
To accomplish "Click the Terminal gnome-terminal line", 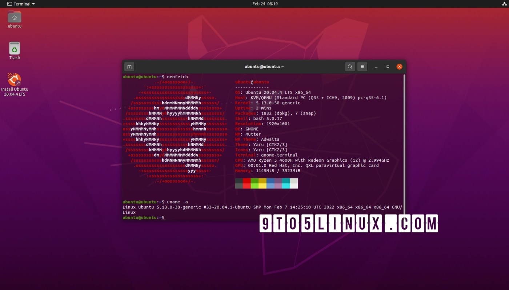I will pos(266,155).
